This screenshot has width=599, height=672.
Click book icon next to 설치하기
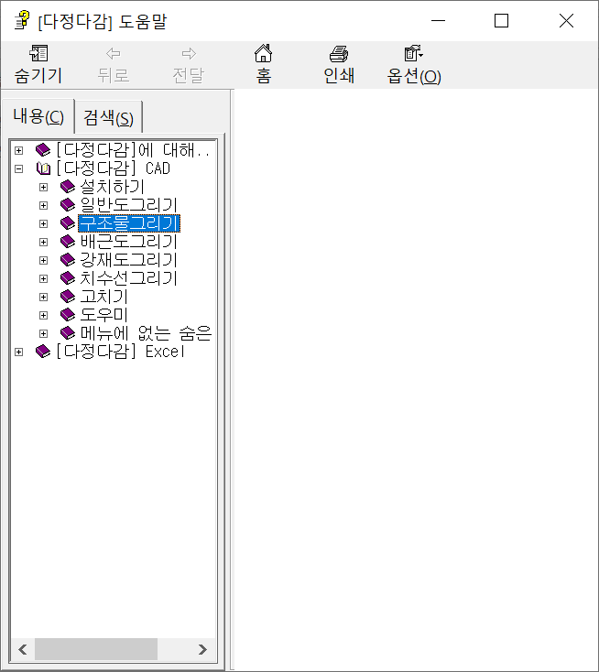point(68,187)
